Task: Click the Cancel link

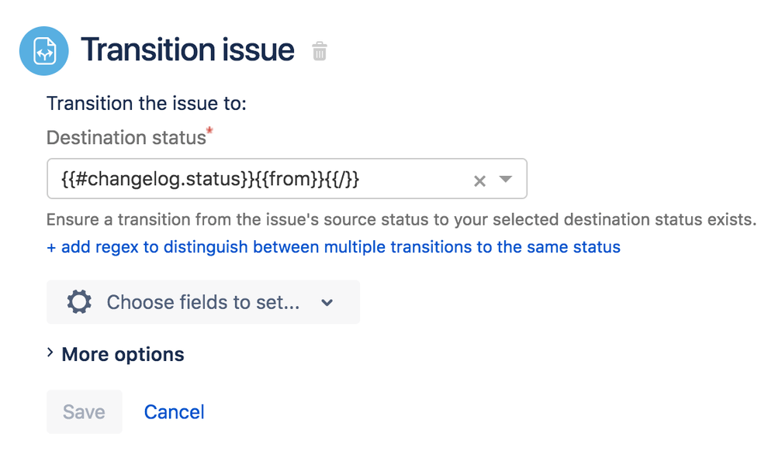Action: pyautogui.click(x=174, y=412)
